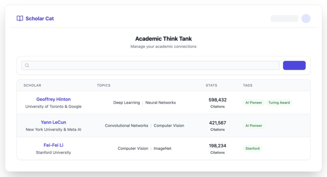Click the gray placeholder pill beside avatar
Viewport: 327px width, 177px height.
(284, 19)
